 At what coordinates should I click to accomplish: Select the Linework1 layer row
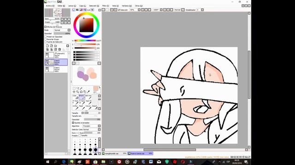click(56, 55)
